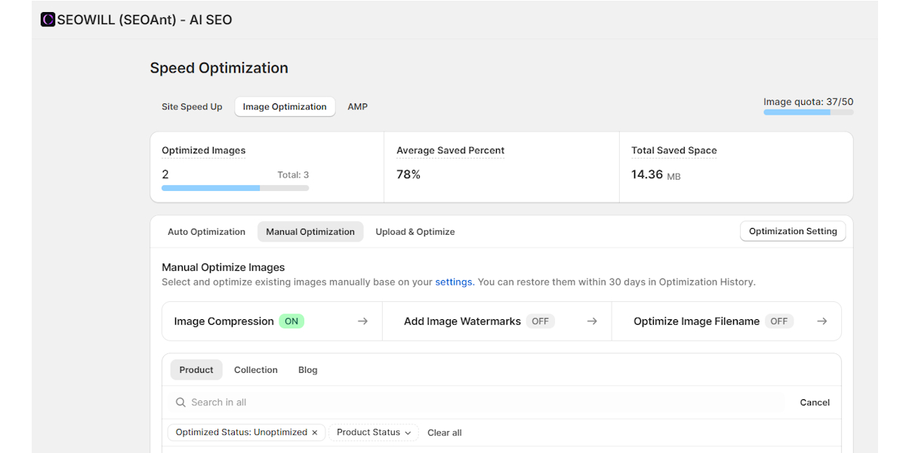Cancel the search
Screen dimensions: 906x453
tap(815, 402)
